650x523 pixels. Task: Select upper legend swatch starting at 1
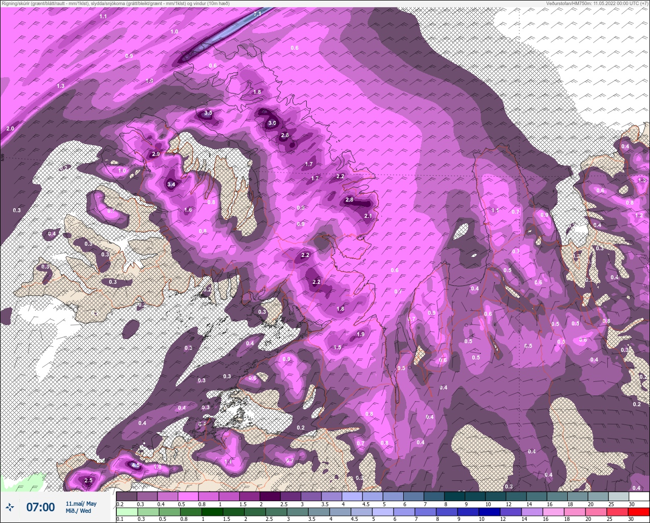pos(229,496)
